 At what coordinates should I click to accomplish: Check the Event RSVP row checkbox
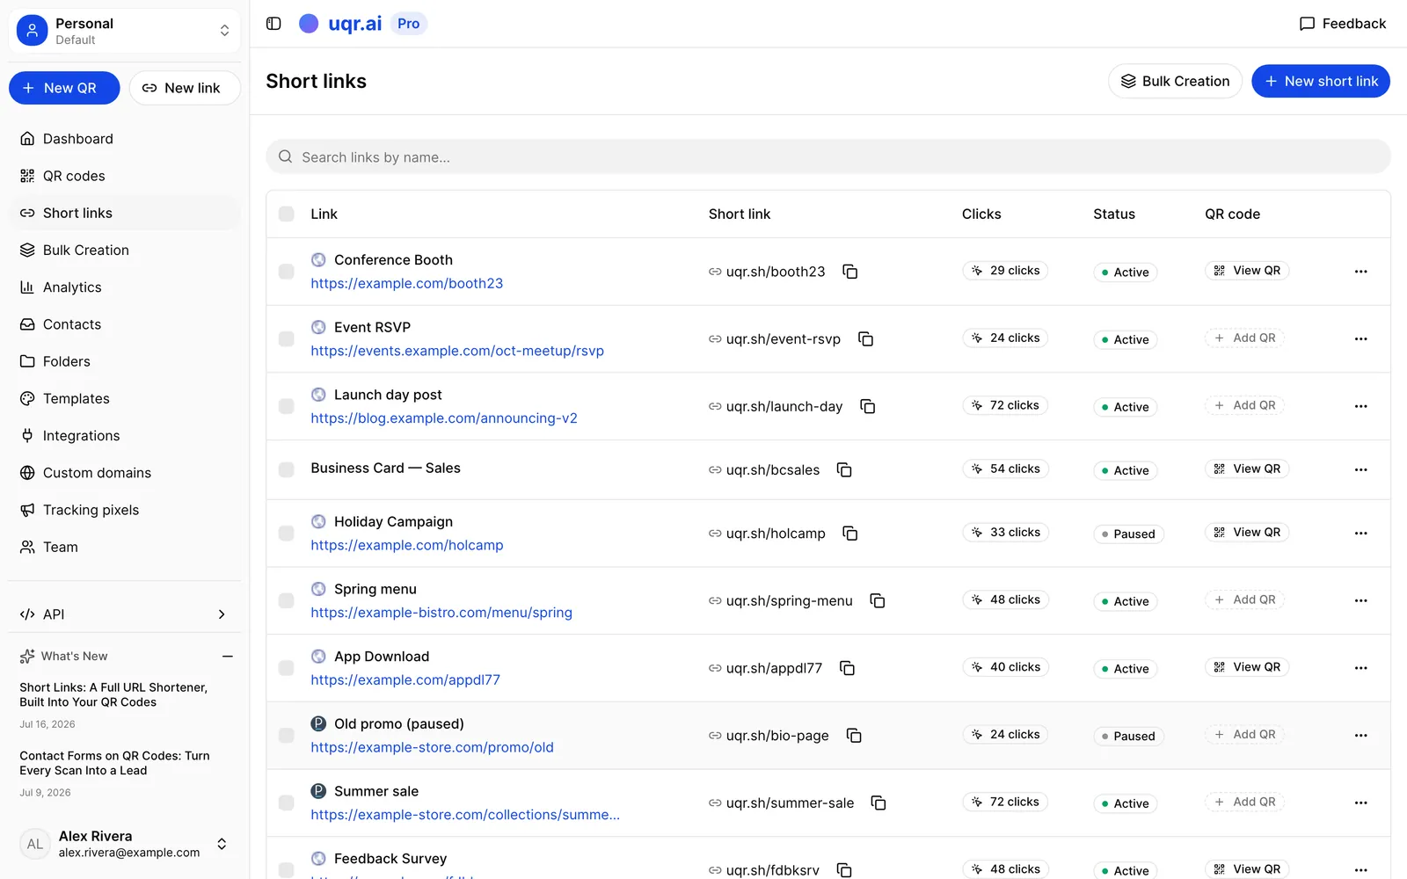click(x=287, y=339)
